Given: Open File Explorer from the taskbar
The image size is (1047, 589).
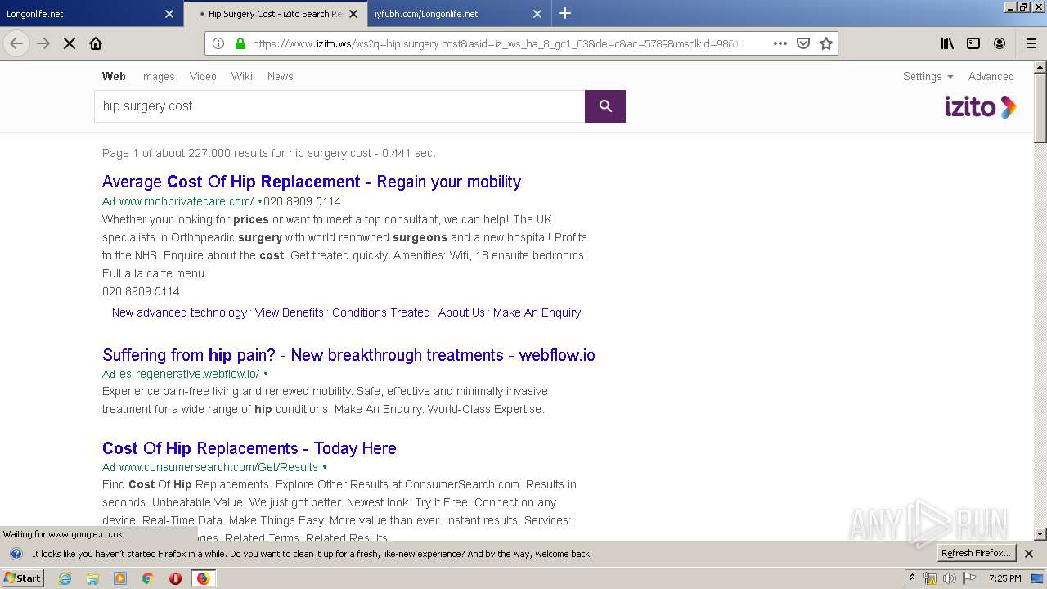Looking at the screenshot, I should 92,578.
